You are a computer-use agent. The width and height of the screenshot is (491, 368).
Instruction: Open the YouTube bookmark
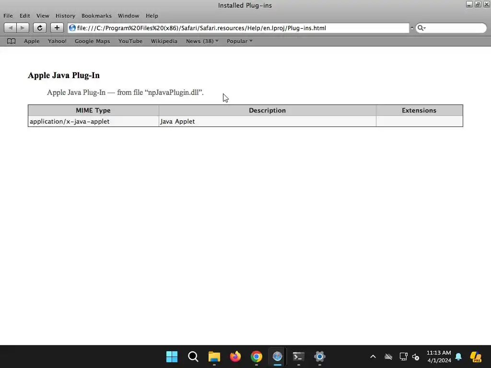tap(130, 41)
